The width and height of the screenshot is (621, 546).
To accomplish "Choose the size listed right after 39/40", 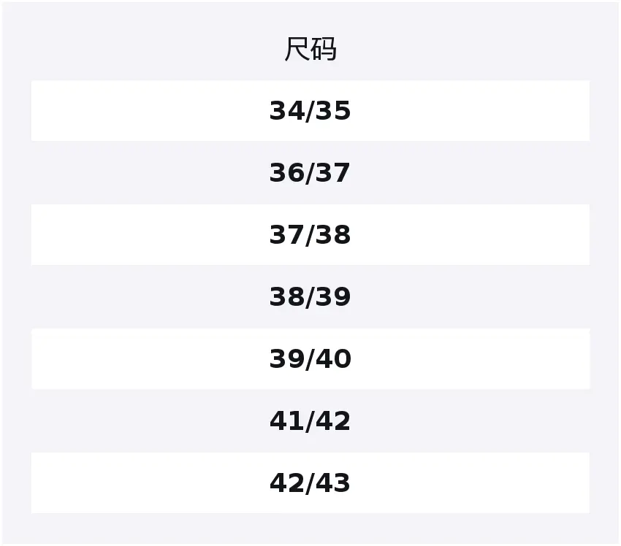I will tap(310, 421).
